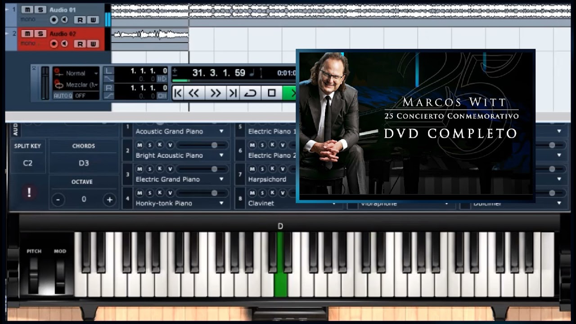The image size is (576, 324).
Task: Enable read automation on Audio 01
Action: click(x=80, y=19)
